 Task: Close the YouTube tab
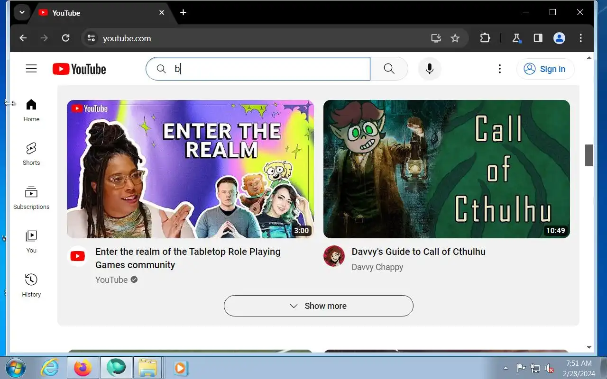pyautogui.click(x=162, y=12)
